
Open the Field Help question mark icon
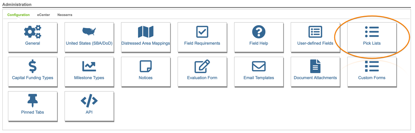tap(259, 32)
